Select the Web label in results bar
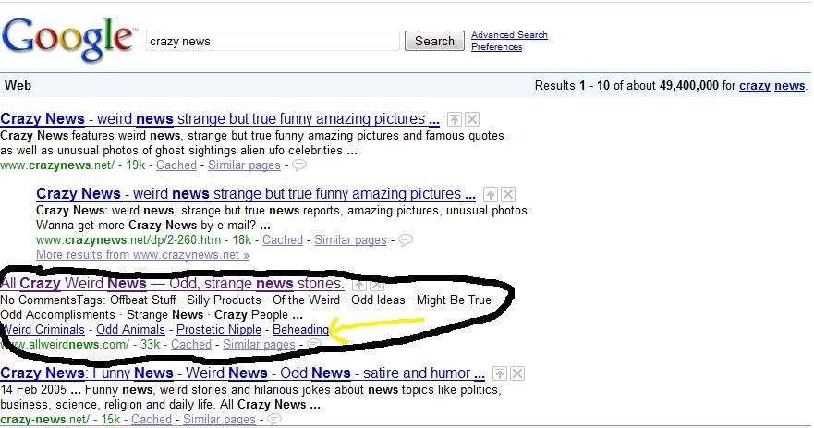The image size is (814, 428). pos(18,85)
